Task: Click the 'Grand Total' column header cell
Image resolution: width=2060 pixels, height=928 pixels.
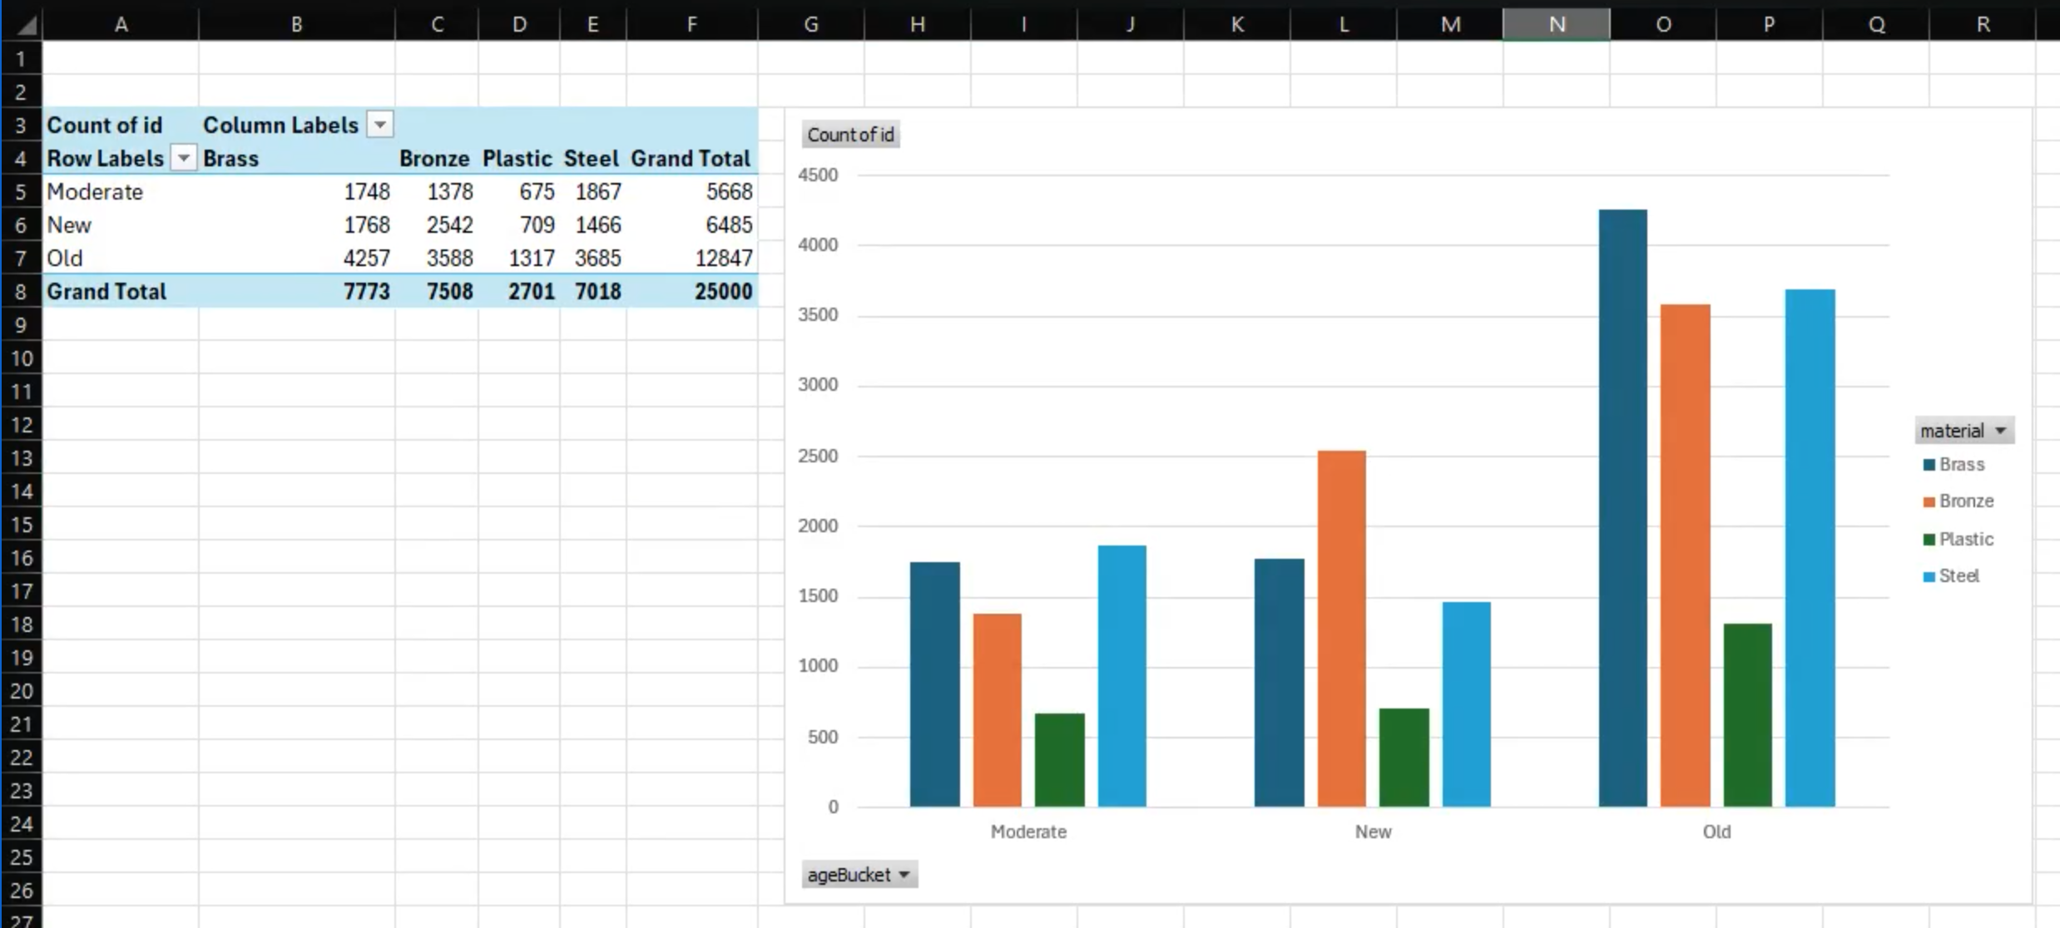Action: click(x=692, y=158)
